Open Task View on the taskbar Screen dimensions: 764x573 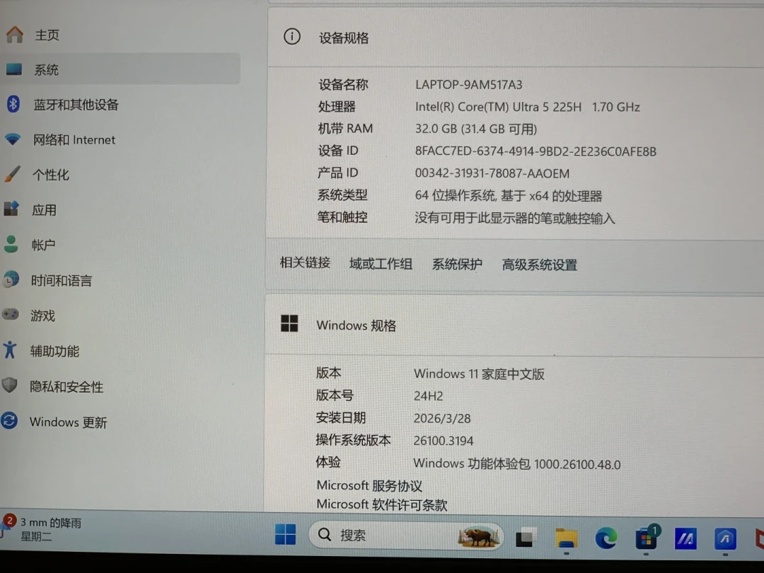525,537
